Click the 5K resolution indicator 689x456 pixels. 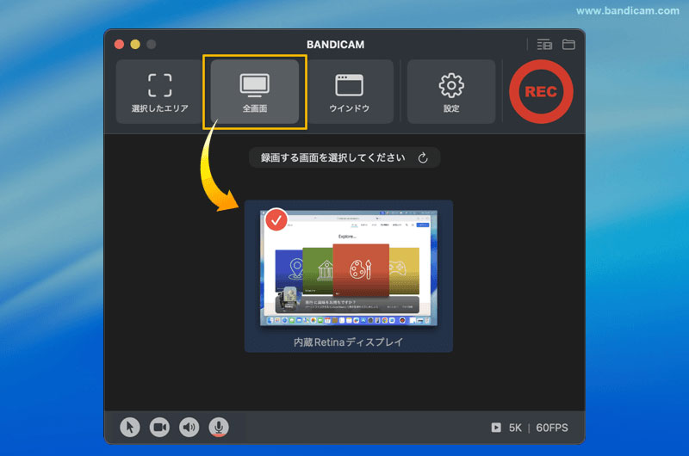coord(515,428)
